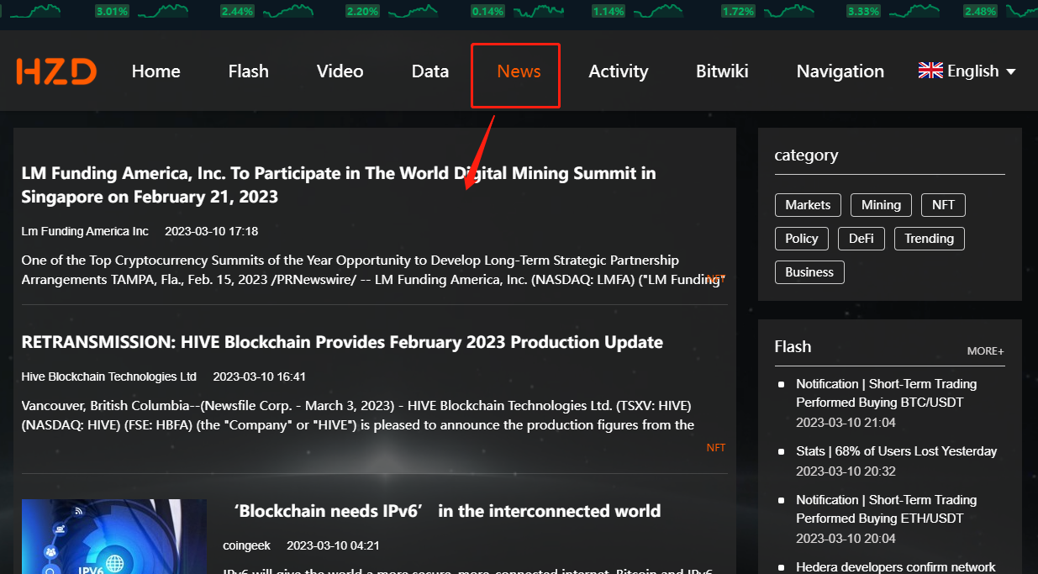Screen dimensions: 1038x574
Task: Click timestamp '2023-03-10 04:21'
Action: click(x=334, y=545)
